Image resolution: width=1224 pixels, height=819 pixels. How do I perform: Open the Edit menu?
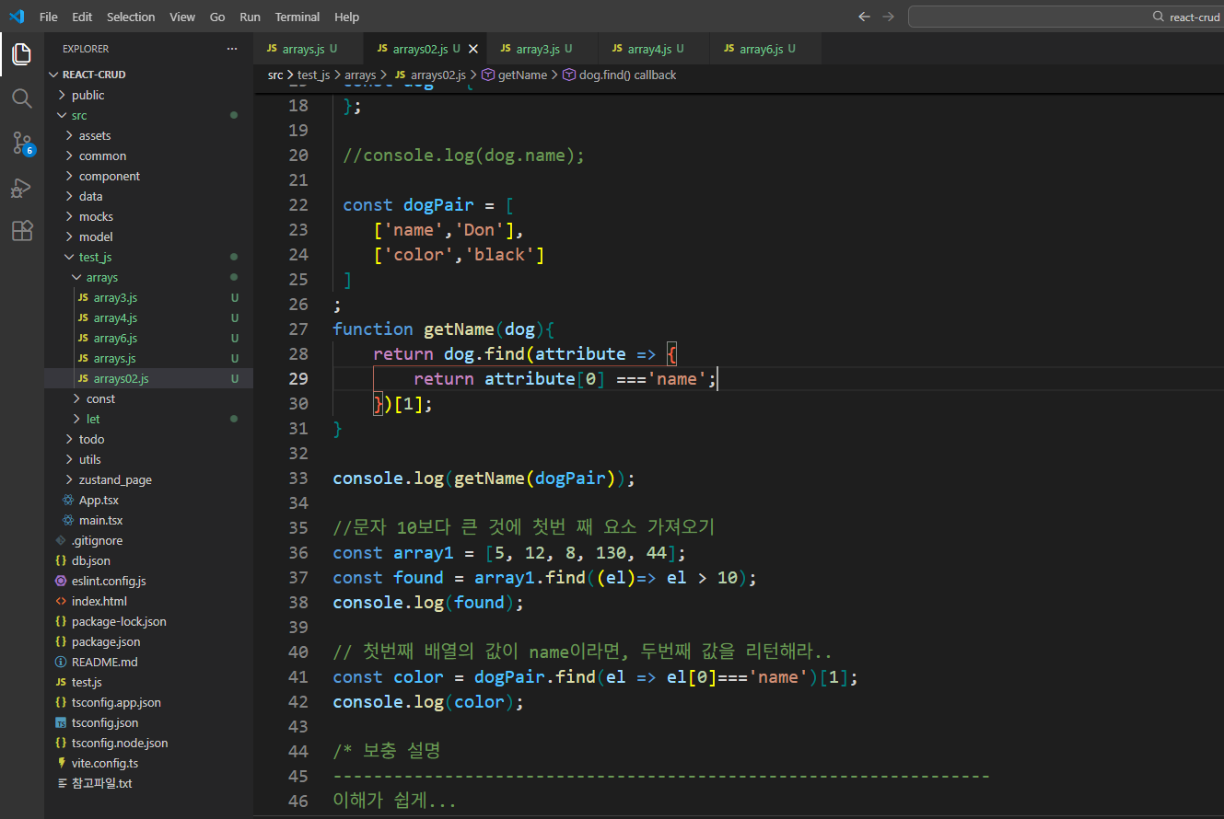[x=82, y=17]
